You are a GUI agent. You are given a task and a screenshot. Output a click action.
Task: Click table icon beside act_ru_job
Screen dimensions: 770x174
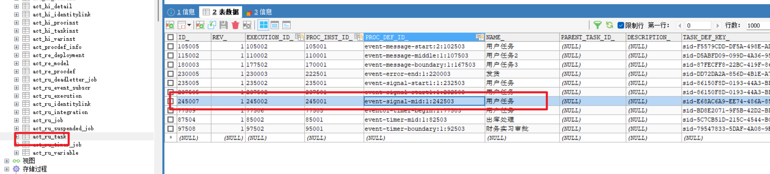coord(26,120)
